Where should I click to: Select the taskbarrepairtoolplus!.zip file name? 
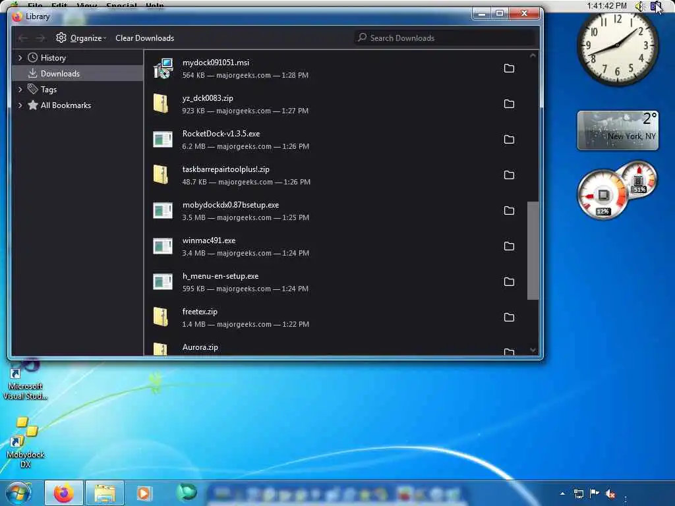click(x=225, y=169)
